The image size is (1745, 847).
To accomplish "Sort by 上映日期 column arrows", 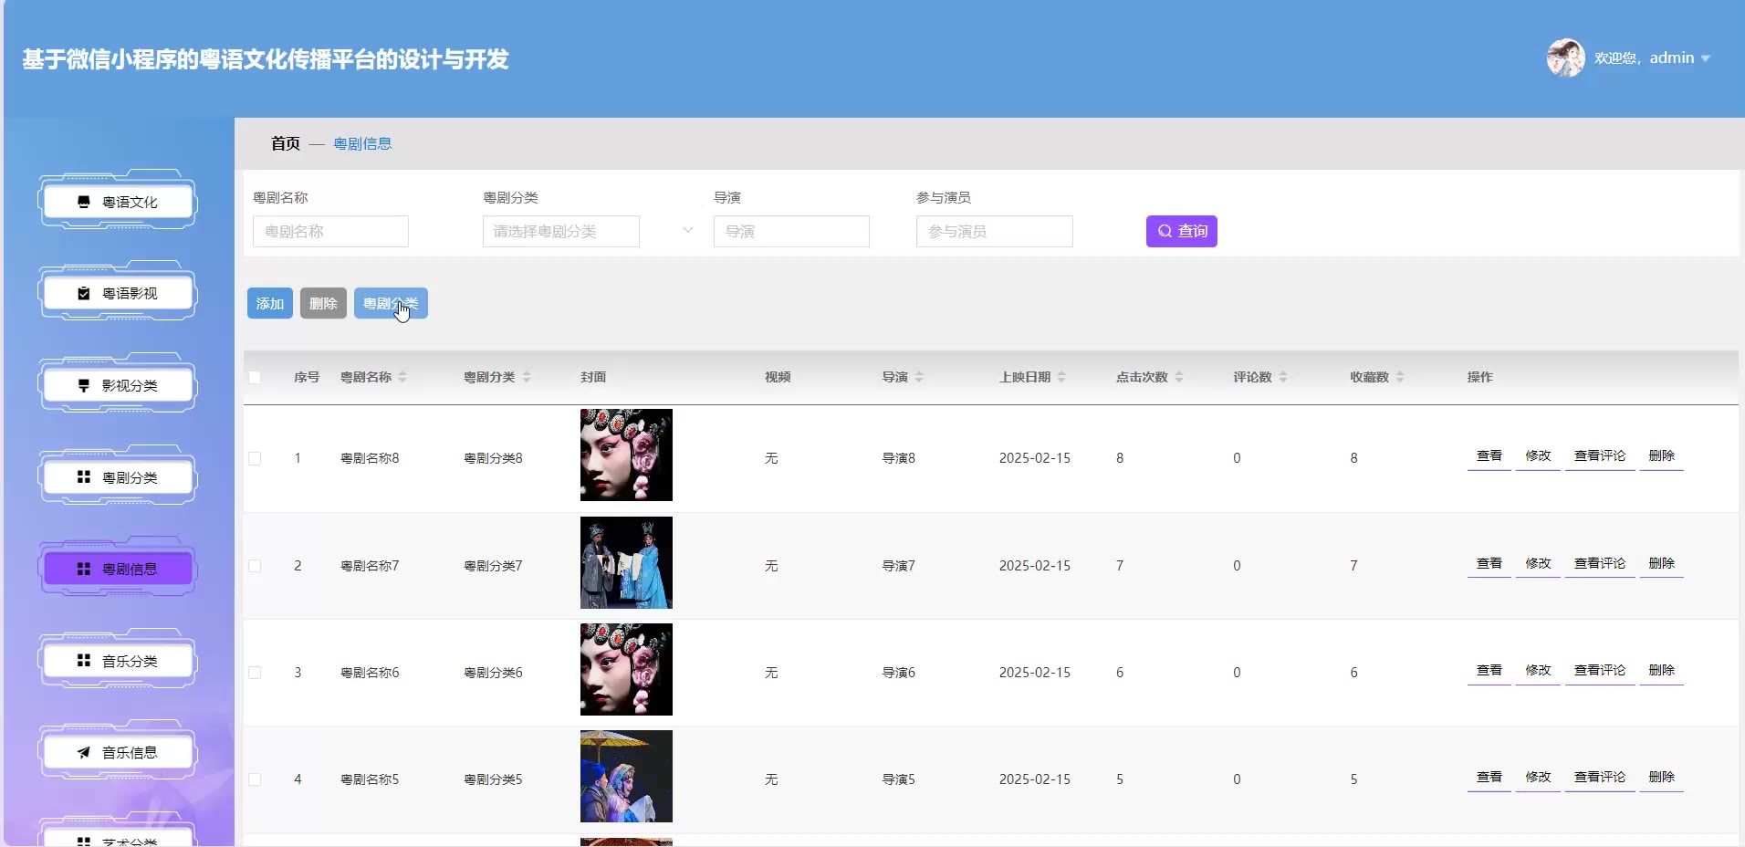I will [1061, 377].
